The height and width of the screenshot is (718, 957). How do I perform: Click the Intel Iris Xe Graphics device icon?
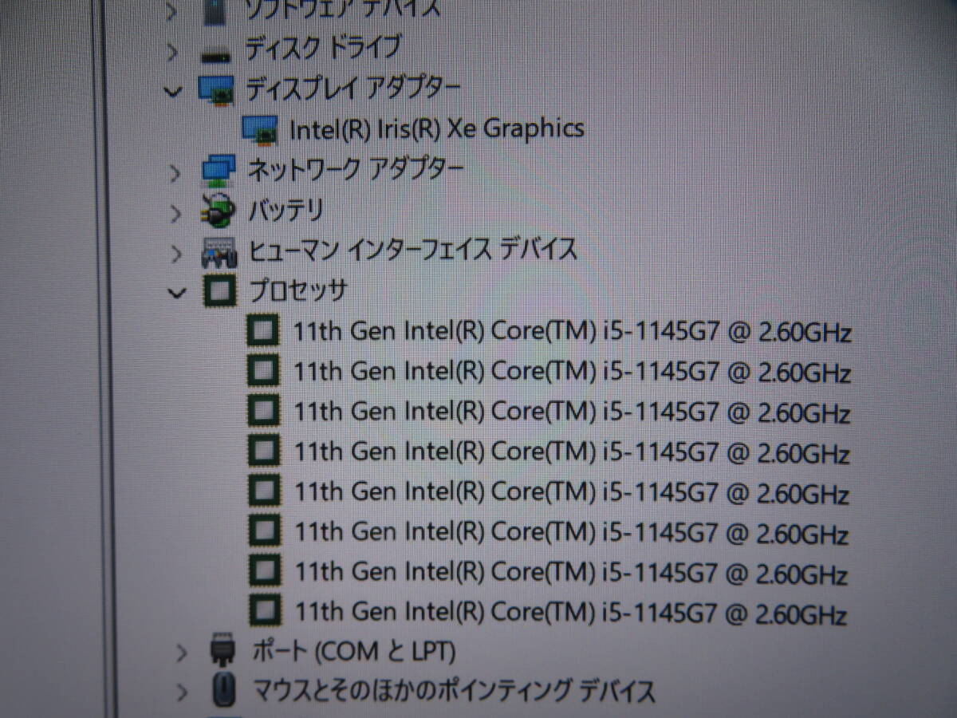click(x=259, y=130)
